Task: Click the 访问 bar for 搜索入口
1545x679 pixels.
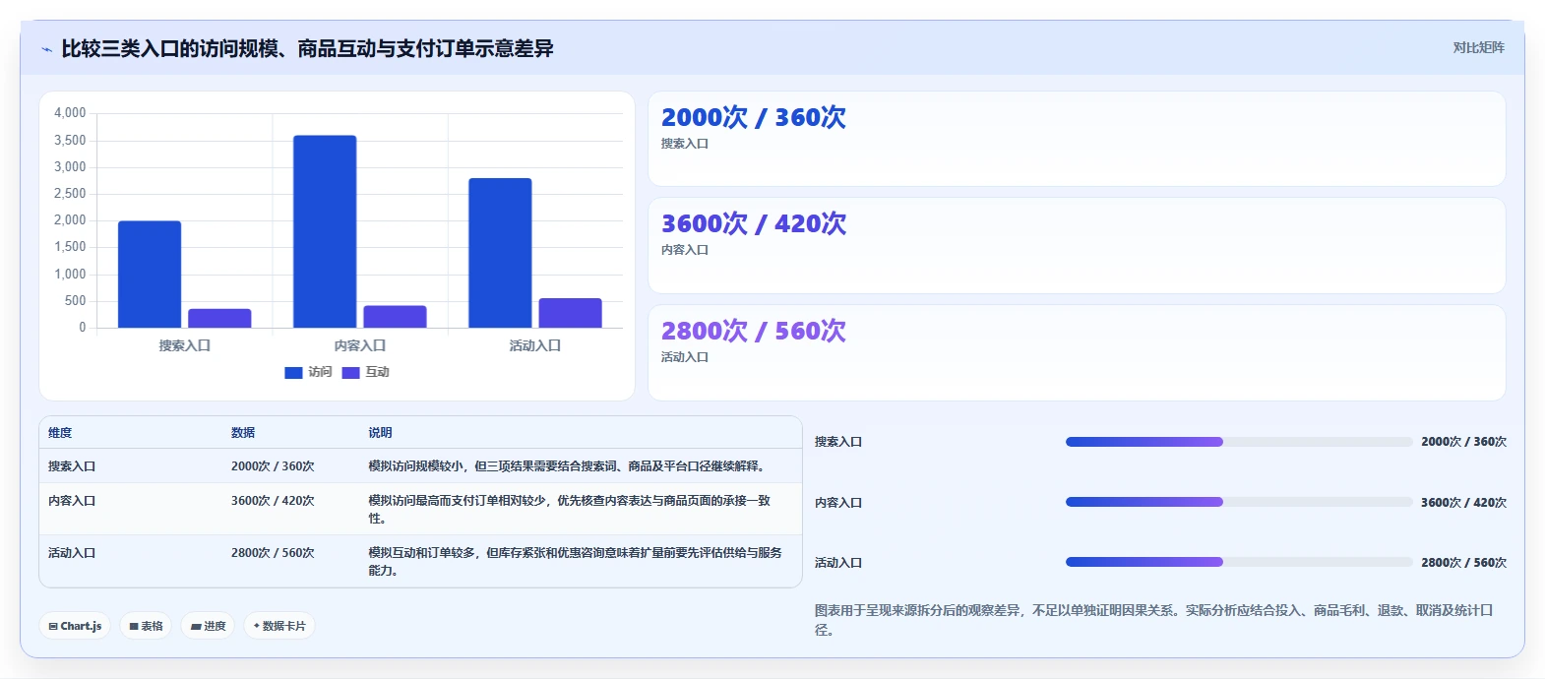Action: click(150, 275)
